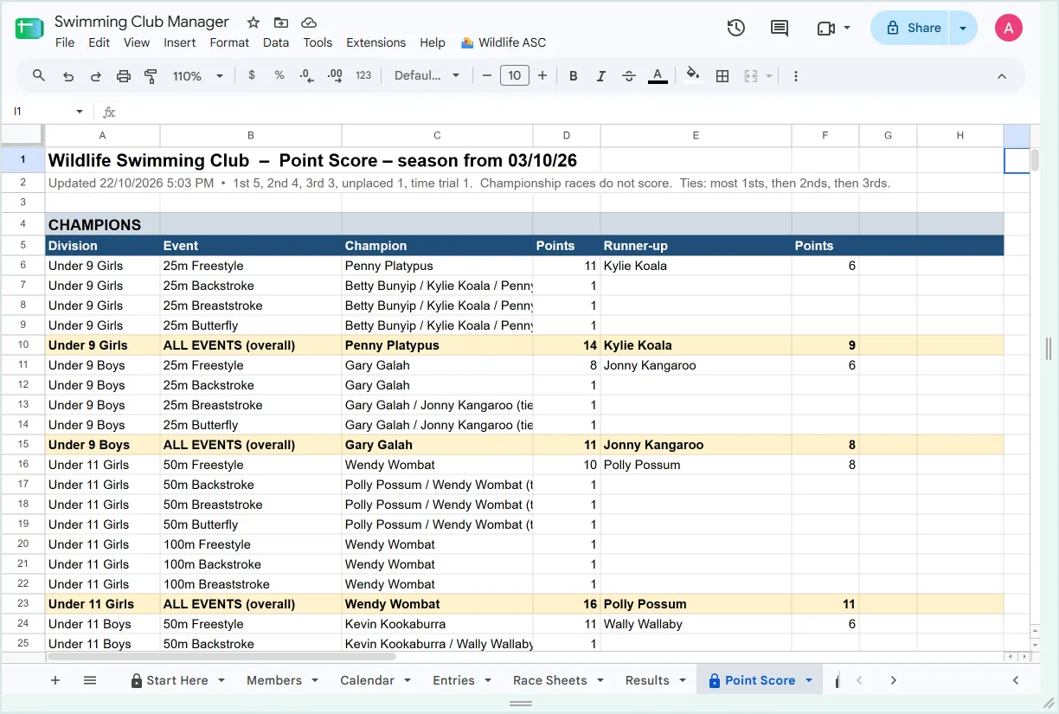
Task: Toggle strikethrough formatting
Action: (629, 76)
